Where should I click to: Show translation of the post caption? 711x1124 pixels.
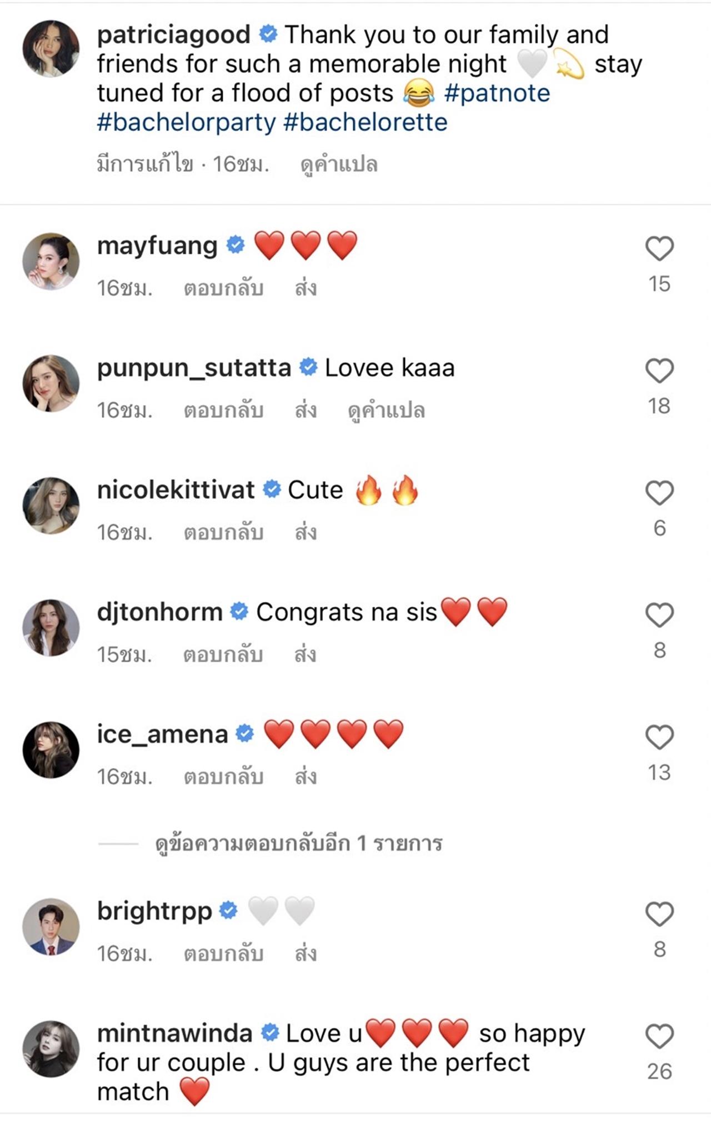tap(339, 164)
